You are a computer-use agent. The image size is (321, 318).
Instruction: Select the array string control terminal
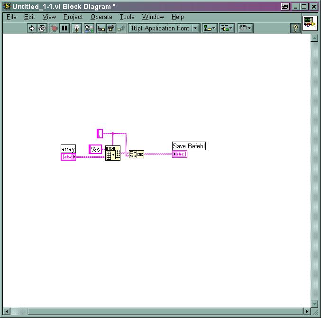tap(68, 157)
